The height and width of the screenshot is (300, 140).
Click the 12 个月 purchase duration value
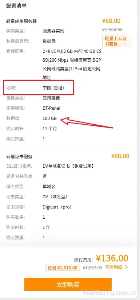(49, 129)
